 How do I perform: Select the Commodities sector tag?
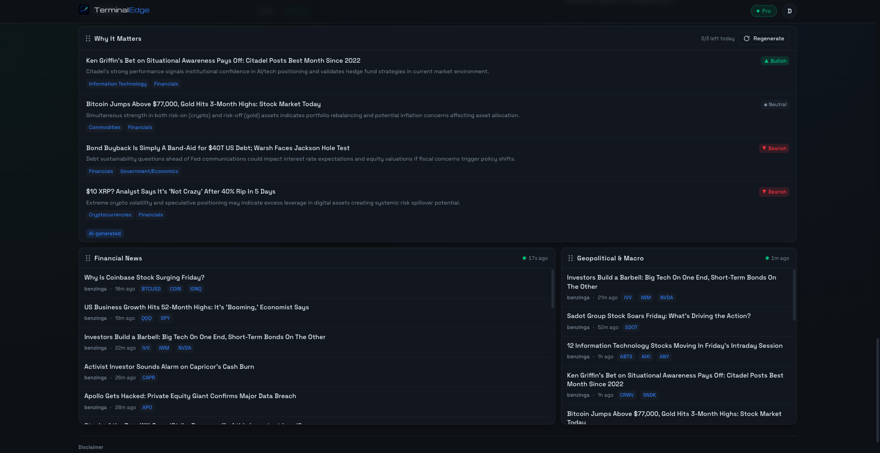[104, 127]
